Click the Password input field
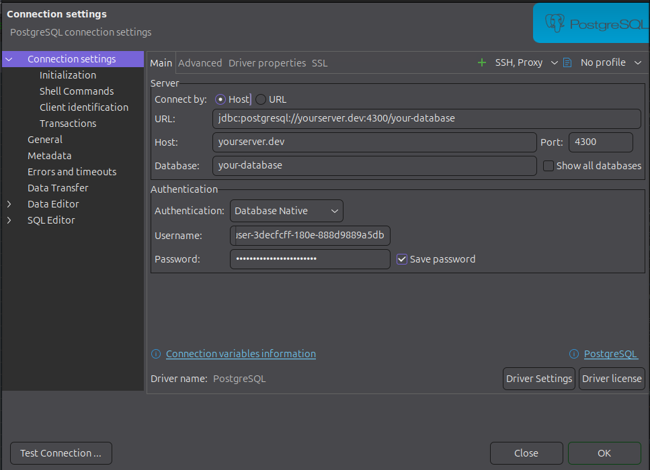The width and height of the screenshot is (650, 470). [310, 259]
